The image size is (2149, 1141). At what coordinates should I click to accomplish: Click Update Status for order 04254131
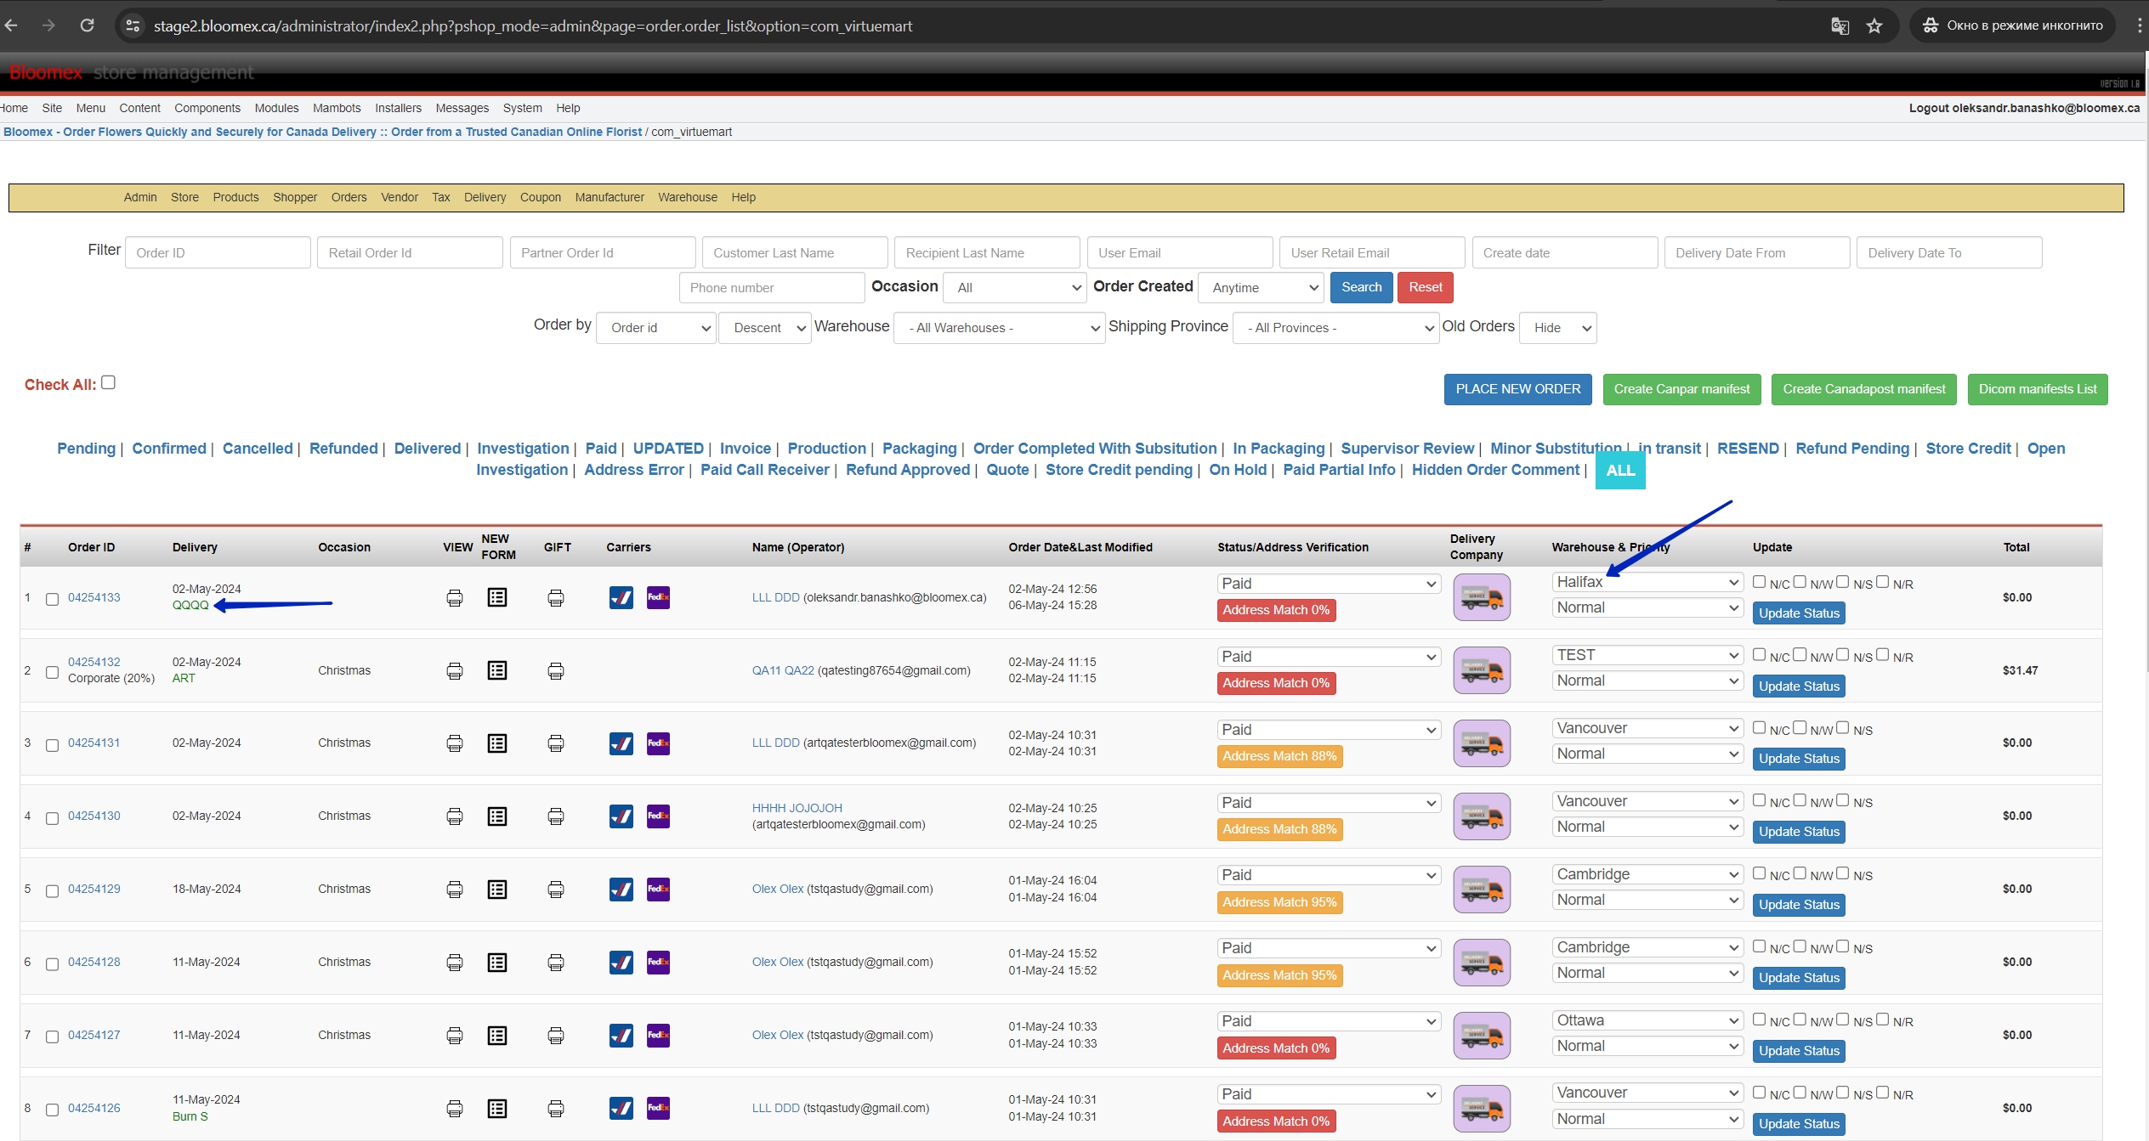[x=1799, y=759]
